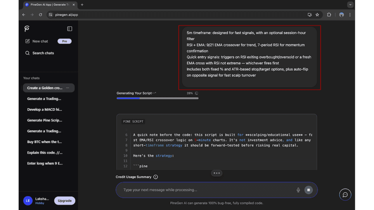Screen dimensions: 374x210
Task: Open the 'Develop a MACD hi...' chat
Action: (45, 109)
